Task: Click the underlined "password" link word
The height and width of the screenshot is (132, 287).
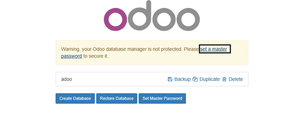Action: tap(71, 56)
